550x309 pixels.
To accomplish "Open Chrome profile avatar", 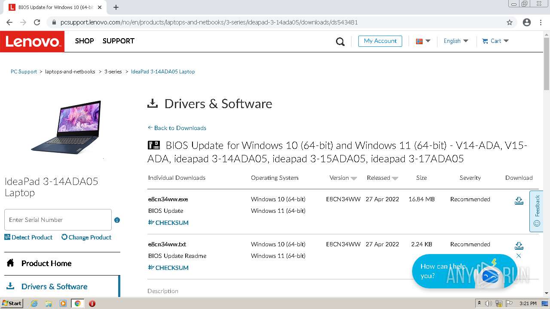I will coord(527,22).
